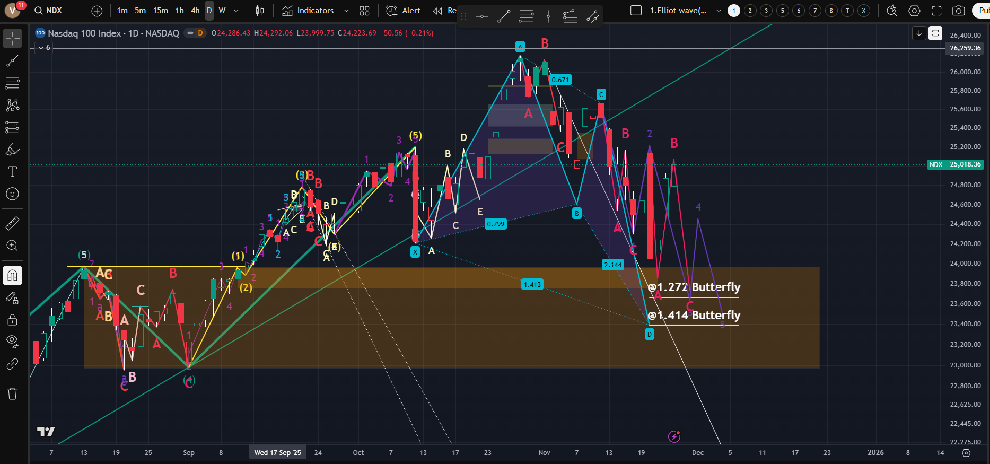The image size is (990, 464).
Task: Open the Fibonacci retracement tools
Action: click(x=12, y=83)
